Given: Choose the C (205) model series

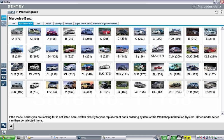Looking at the screenshot, I should pyautogui.click(x=105, y=36).
